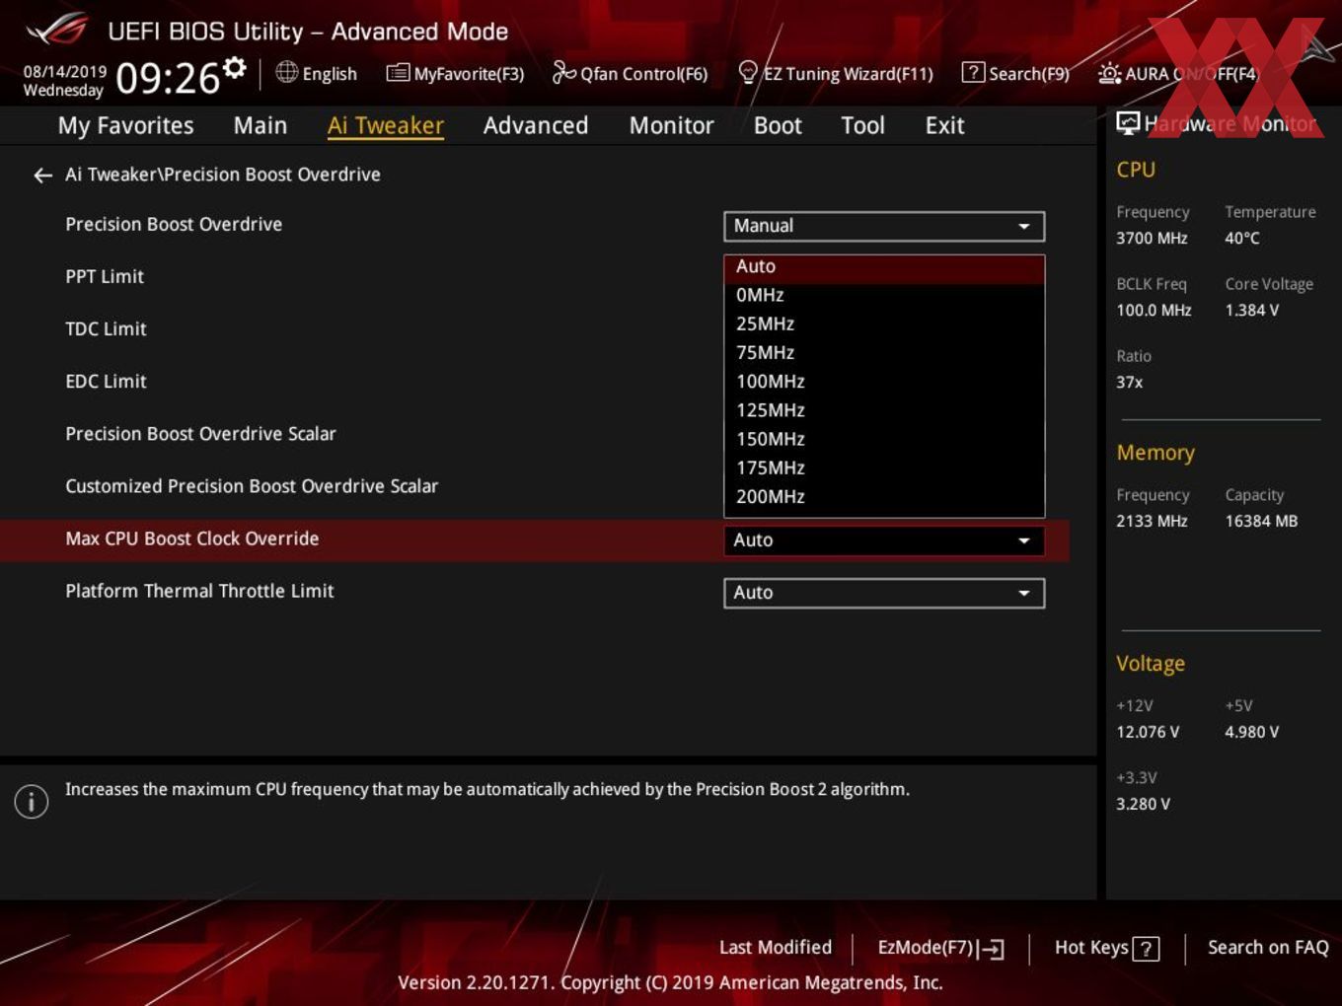The image size is (1342, 1006).
Task: Select the PPT Limit row
Action: coord(105,277)
